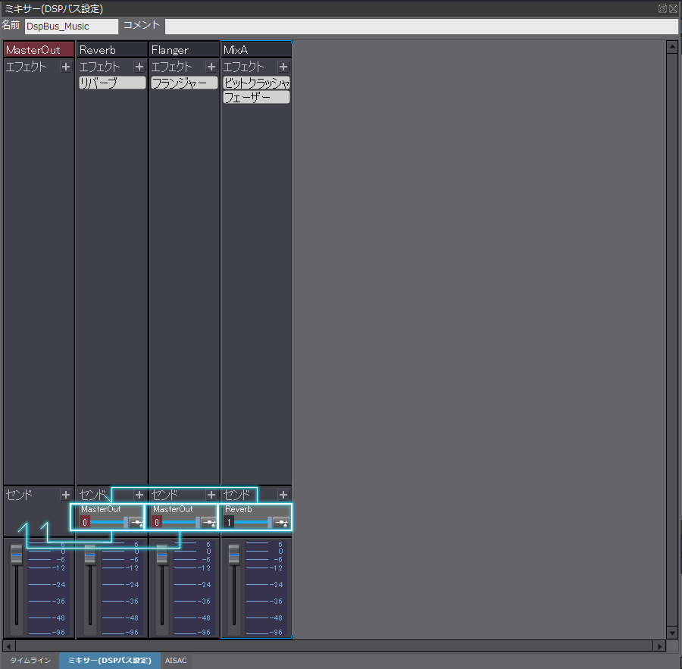Click the MasterOut send label on the Reverb bus
682x669 pixels.
[101, 509]
